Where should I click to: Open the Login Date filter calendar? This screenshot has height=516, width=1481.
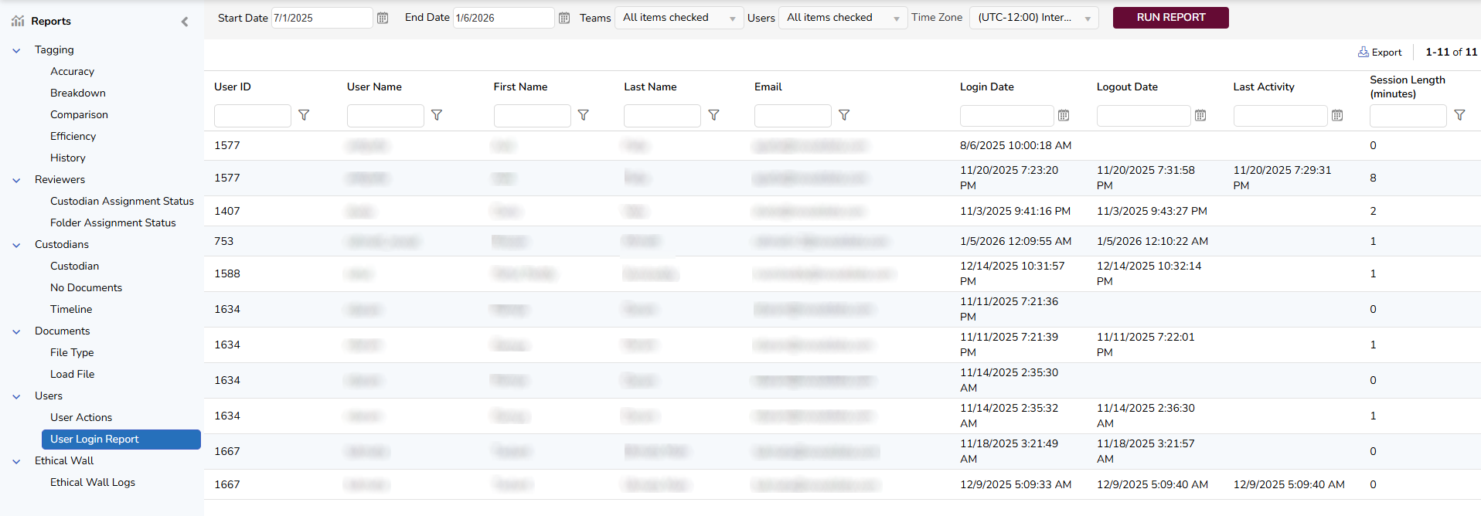point(1064,116)
